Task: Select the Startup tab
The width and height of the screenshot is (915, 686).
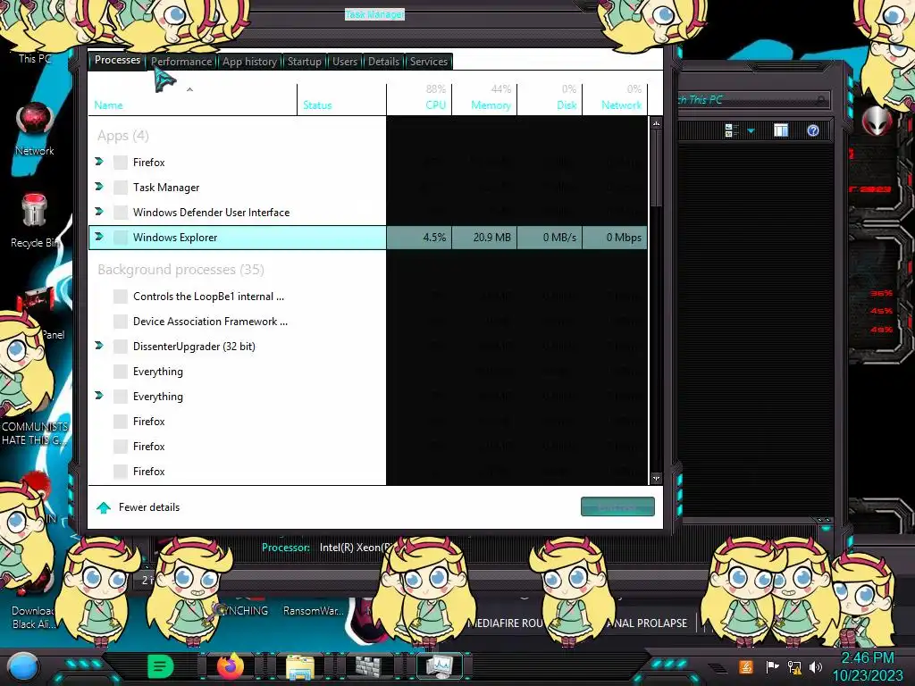Action: (x=304, y=62)
